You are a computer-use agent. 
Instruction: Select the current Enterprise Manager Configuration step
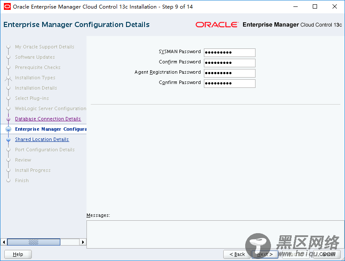51,129
